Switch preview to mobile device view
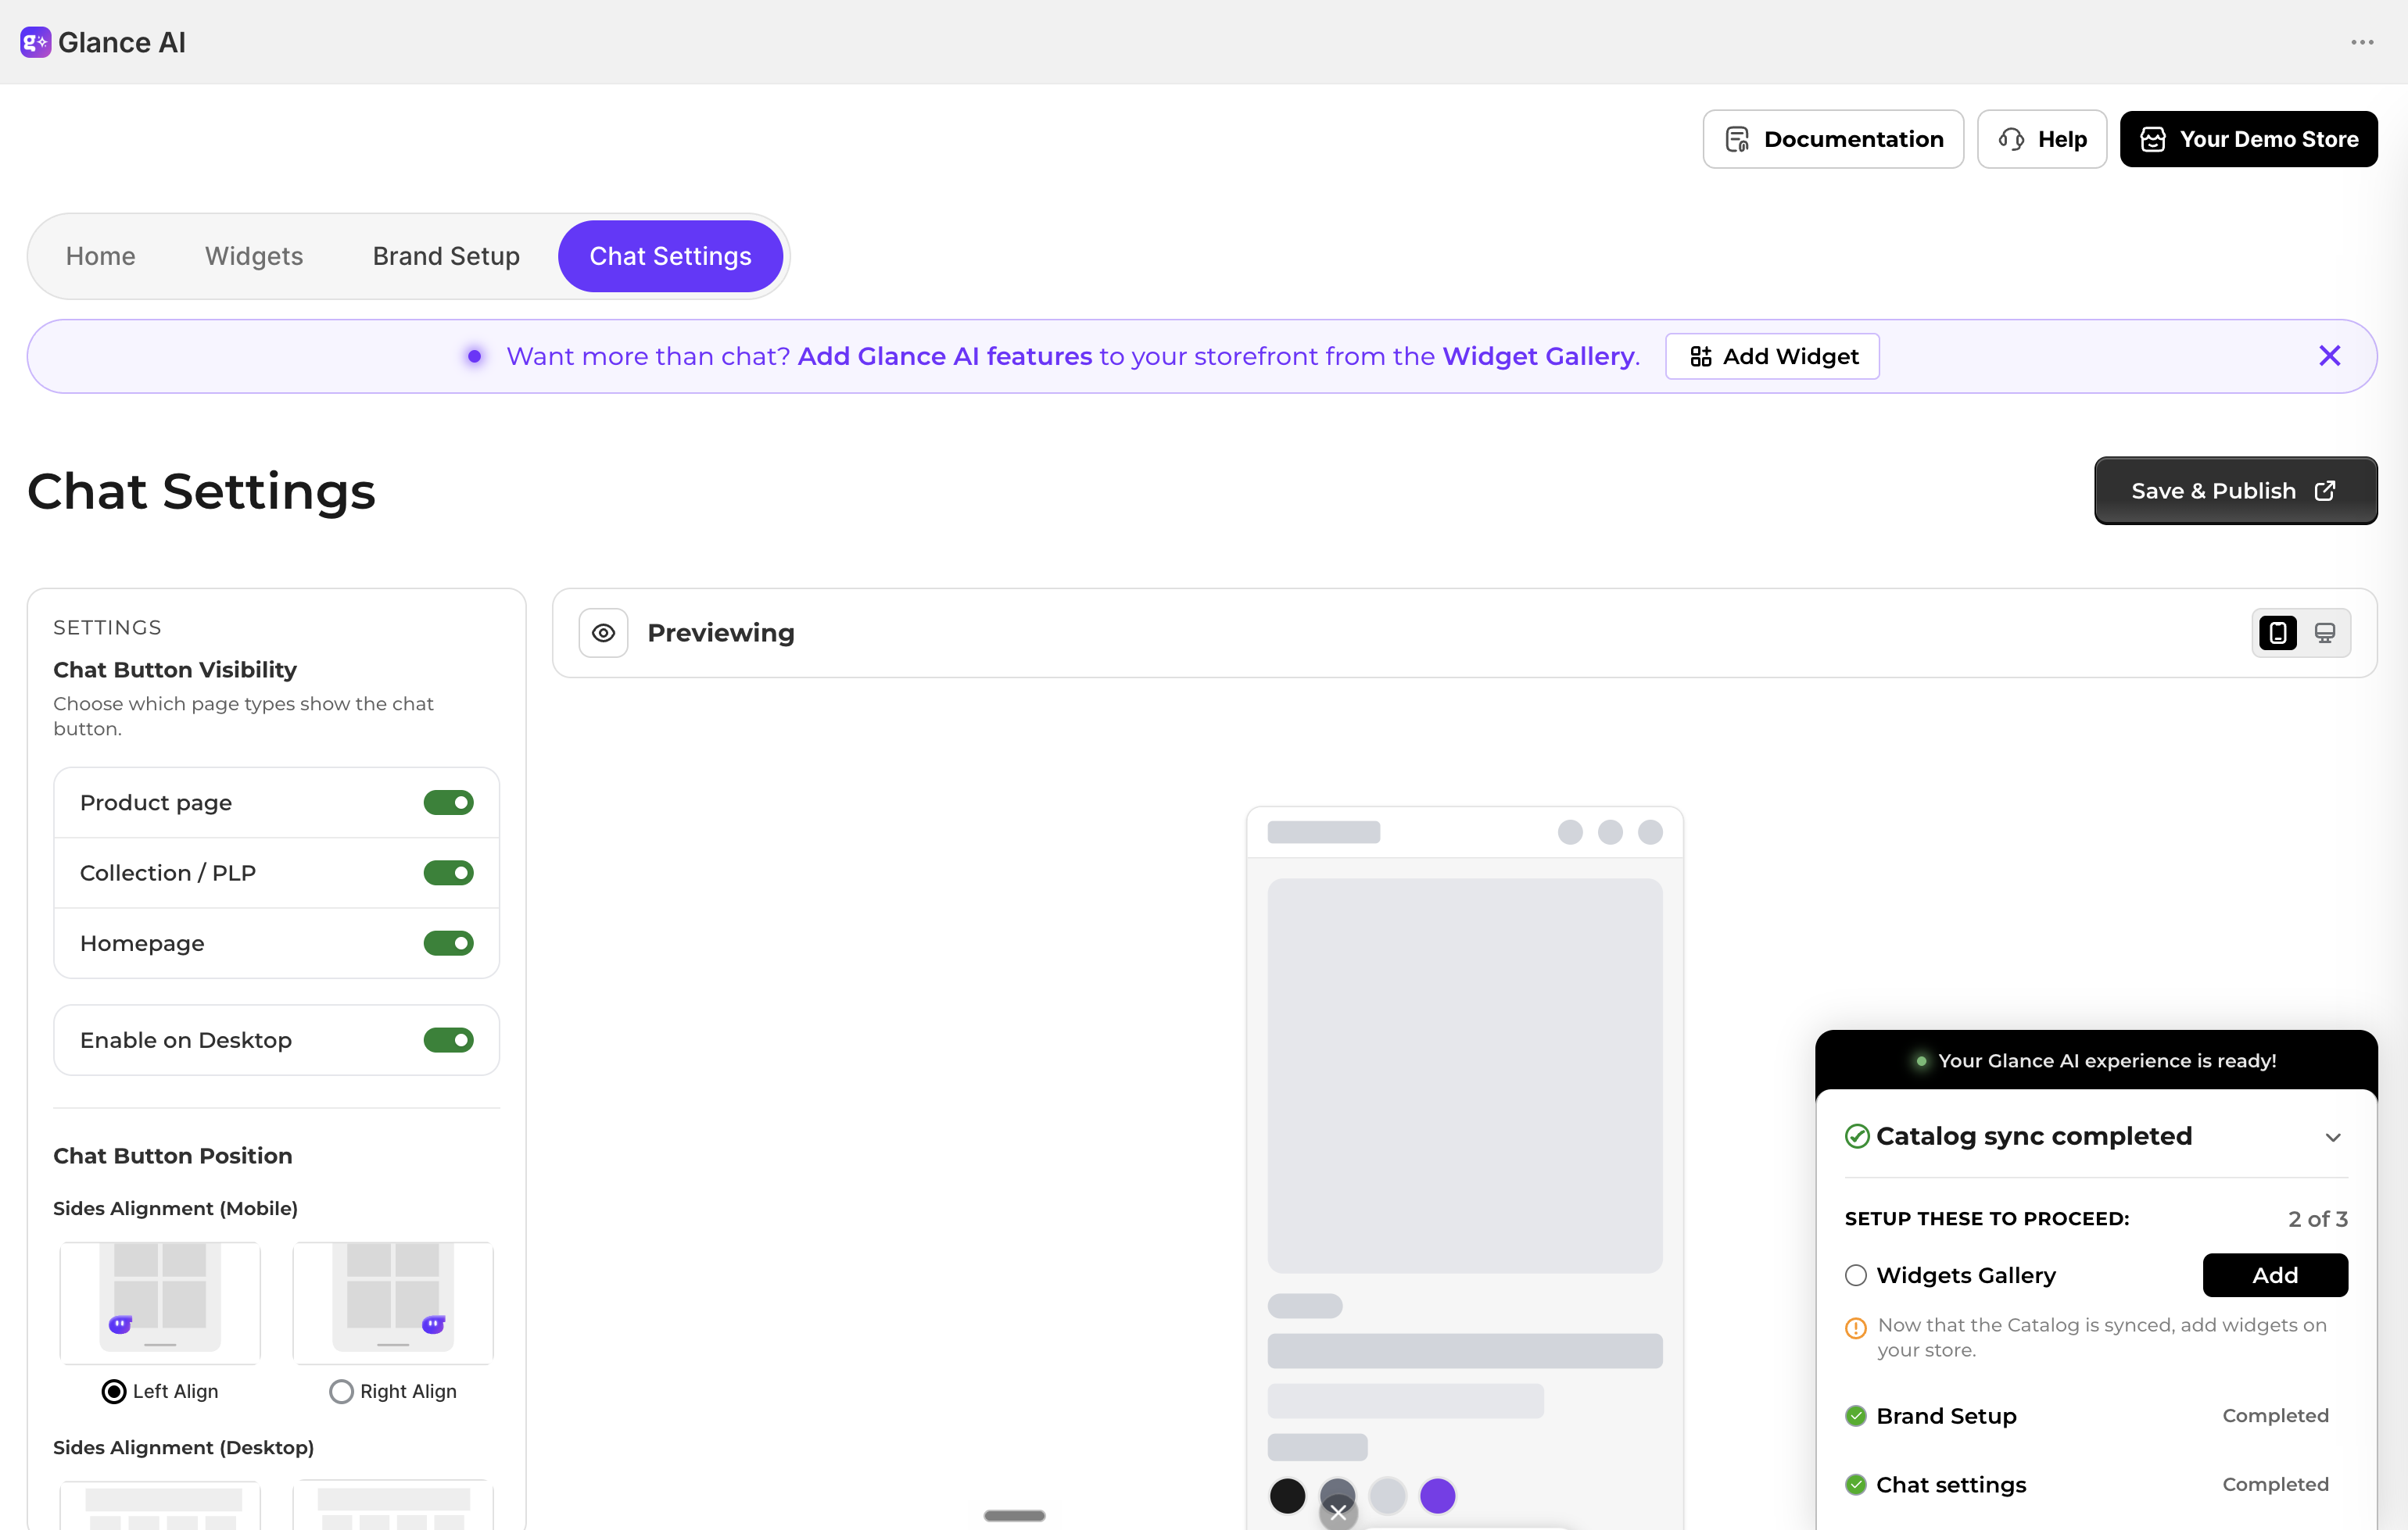 (2277, 633)
